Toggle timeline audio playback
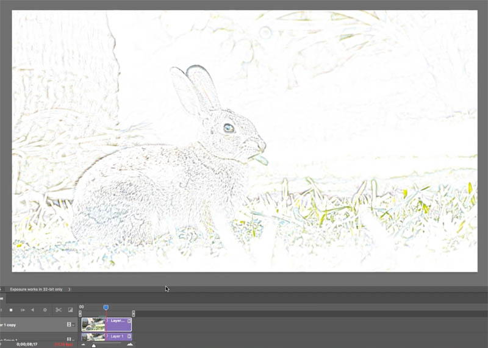 point(33,310)
